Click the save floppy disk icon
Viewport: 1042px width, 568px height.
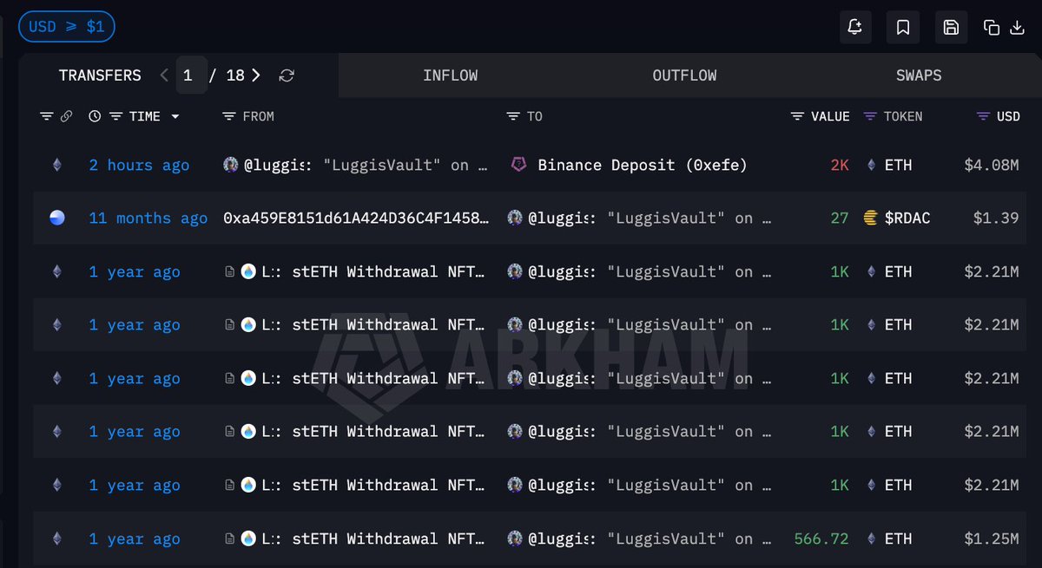point(951,28)
